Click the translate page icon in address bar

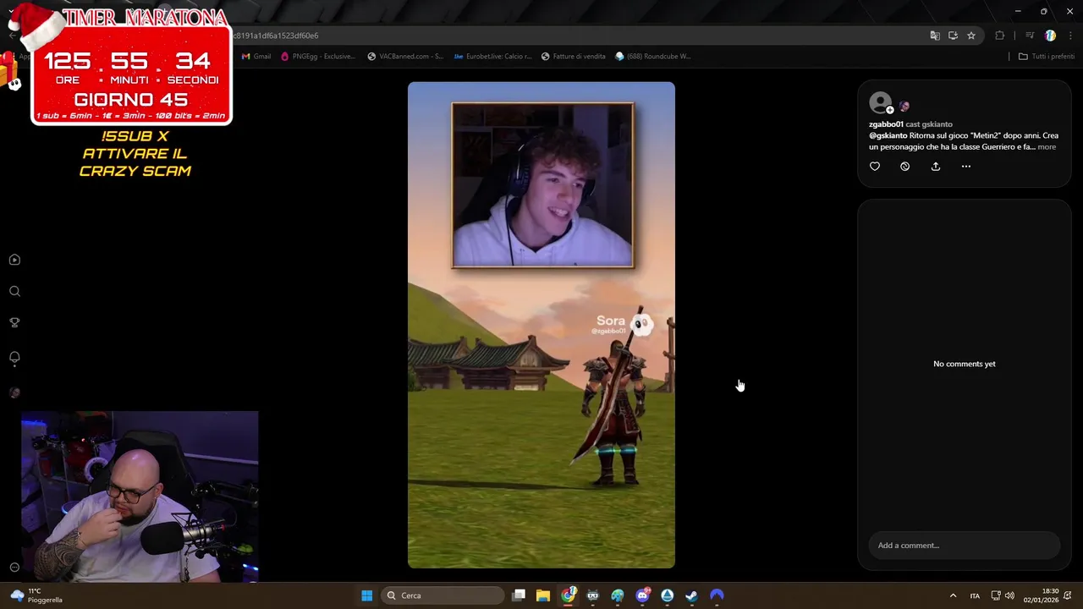935,36
